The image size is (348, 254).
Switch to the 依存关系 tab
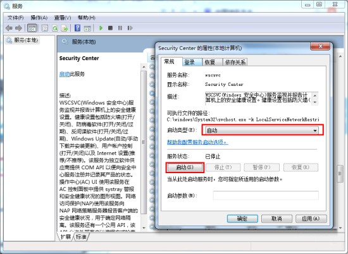[x=235, y=63]
